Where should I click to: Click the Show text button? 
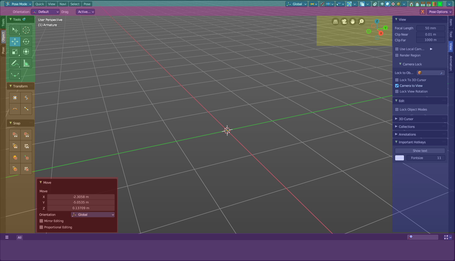(x=420, y=151)
